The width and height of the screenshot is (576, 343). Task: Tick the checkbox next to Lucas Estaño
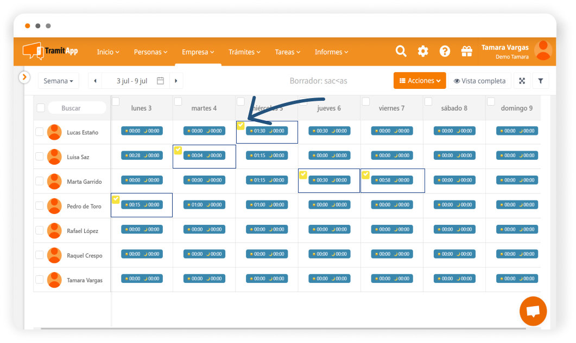coord(39,132)
